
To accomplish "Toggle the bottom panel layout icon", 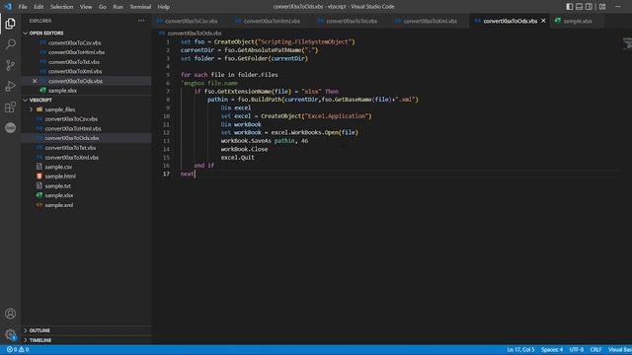I will [579, 7].
